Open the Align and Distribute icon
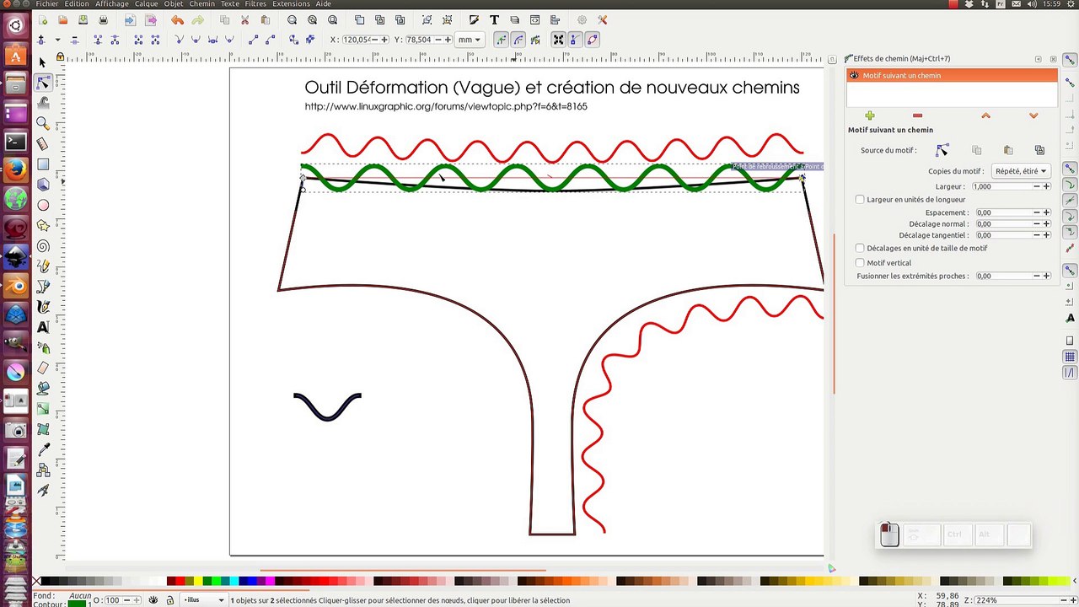Image resolution: width=1079 pixels, height=607 pixels. click(556, 19)
